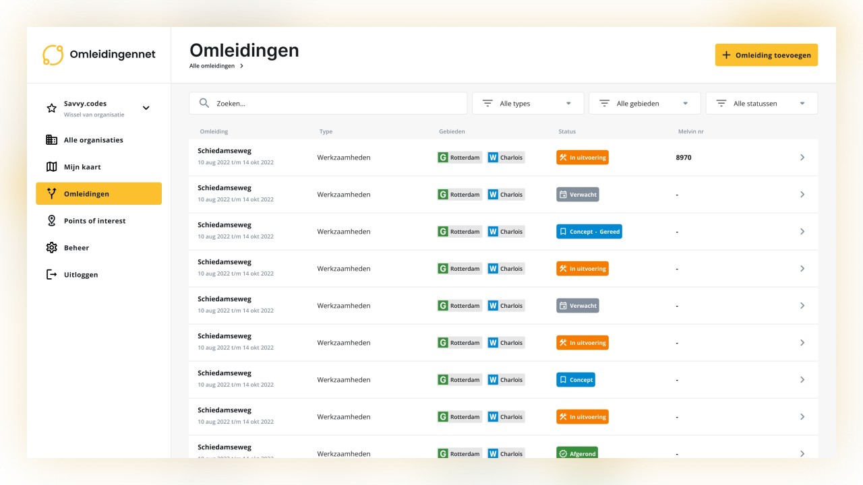The image size is (863, 485).
Task: Click the Verwacht badge in fifth row
Action: pos(578,306)
